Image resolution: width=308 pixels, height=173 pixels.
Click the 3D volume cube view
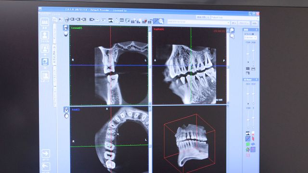[189, 140]
